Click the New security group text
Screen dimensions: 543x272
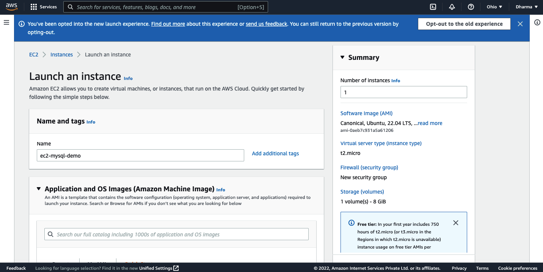tap(364, 177)
